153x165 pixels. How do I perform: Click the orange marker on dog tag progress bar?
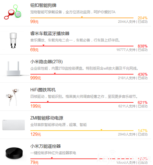point(82,17)
